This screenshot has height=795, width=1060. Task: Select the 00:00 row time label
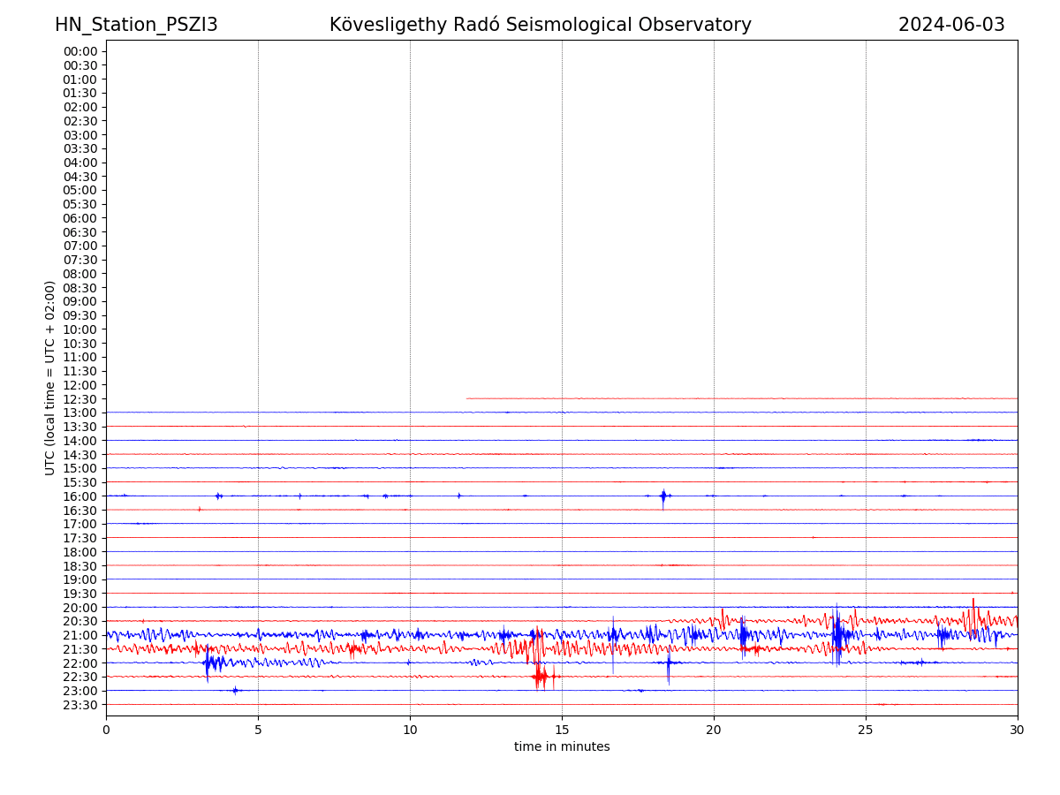(x=79, y=51)
